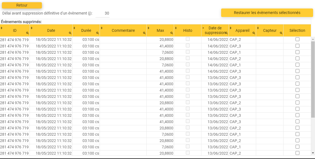The image size is (315, 159).
Task: Tick the Sélection checkbox in first row
Action: pos(297,39)
